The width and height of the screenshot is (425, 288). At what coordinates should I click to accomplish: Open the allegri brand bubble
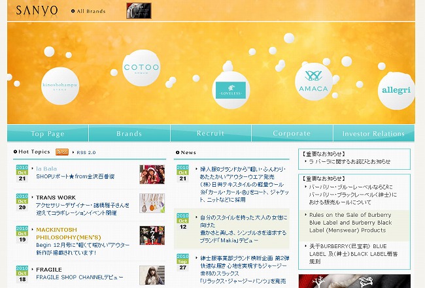(396, 88)
